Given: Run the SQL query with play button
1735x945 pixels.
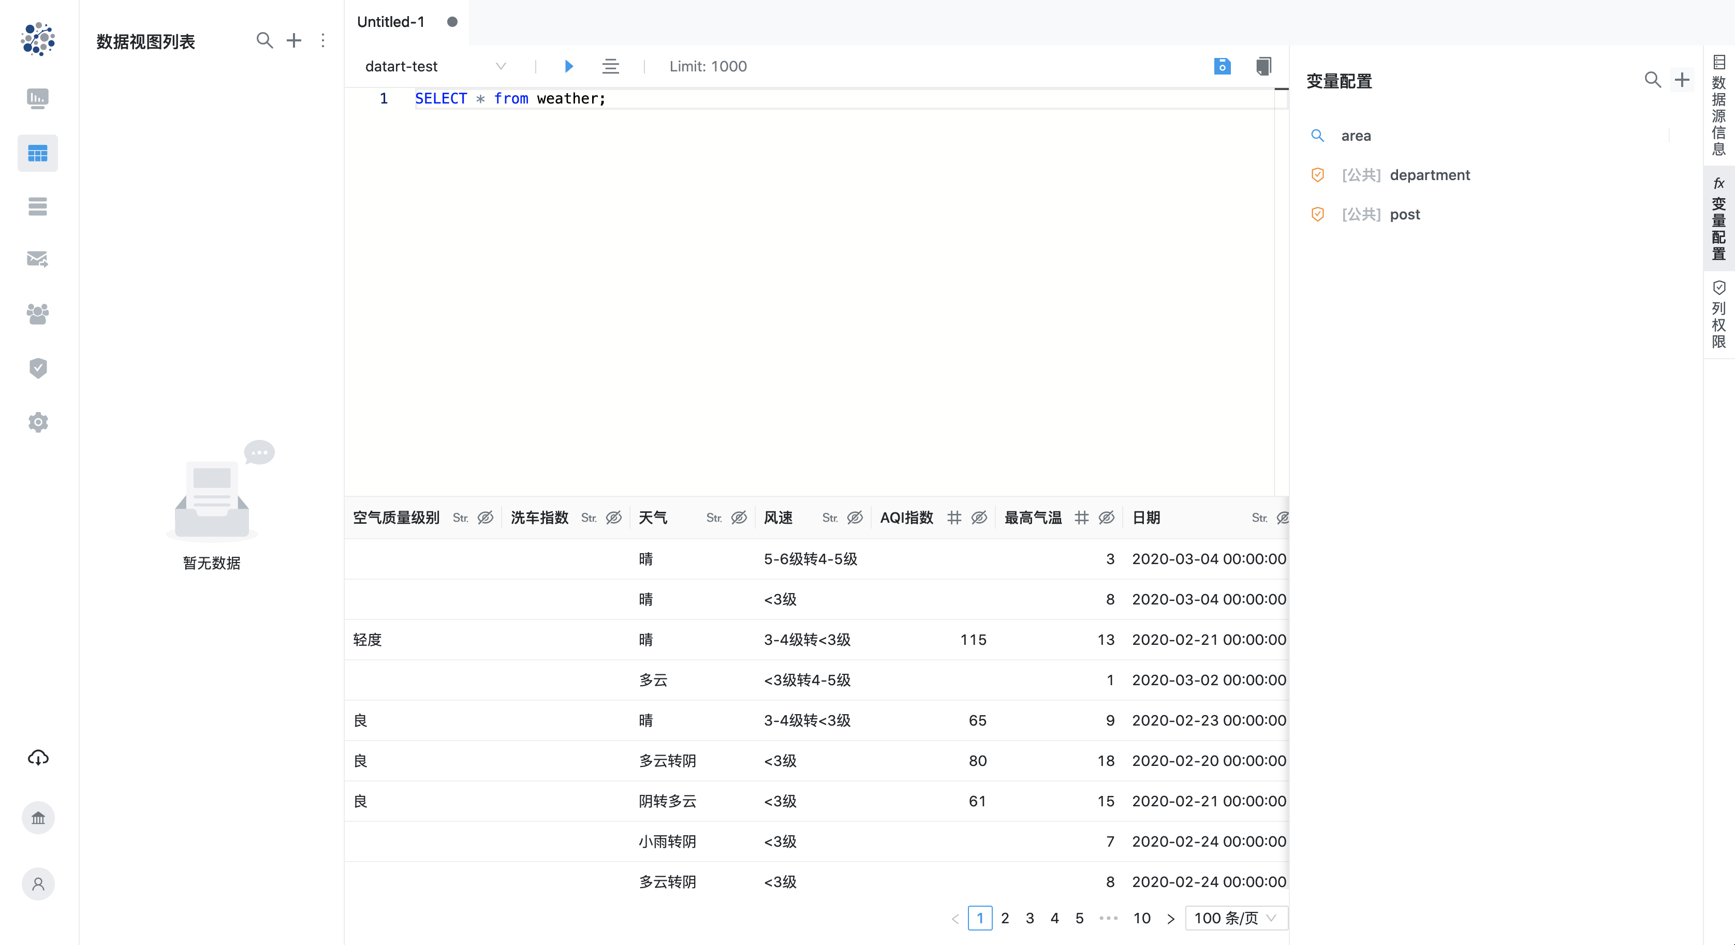Looking at the screenshot, I should click(x=568, y=66).
